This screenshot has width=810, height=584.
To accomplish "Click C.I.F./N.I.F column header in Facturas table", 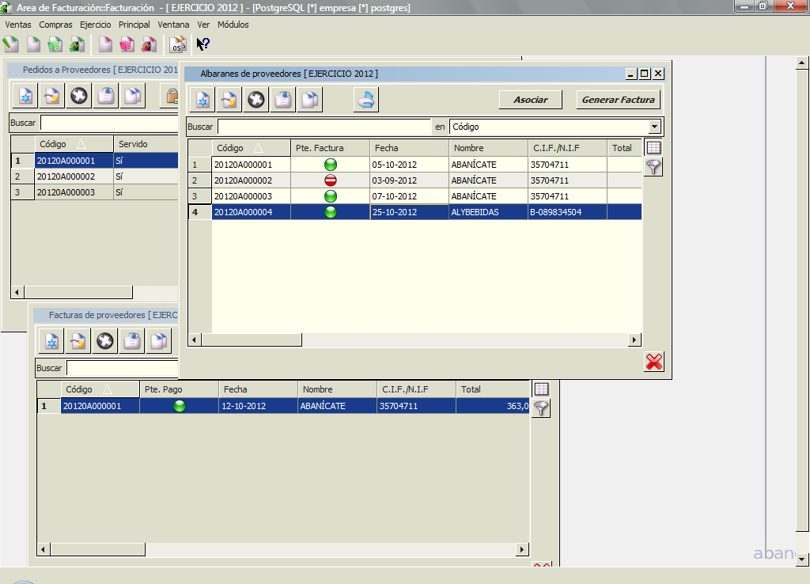I will click(416, 389).
